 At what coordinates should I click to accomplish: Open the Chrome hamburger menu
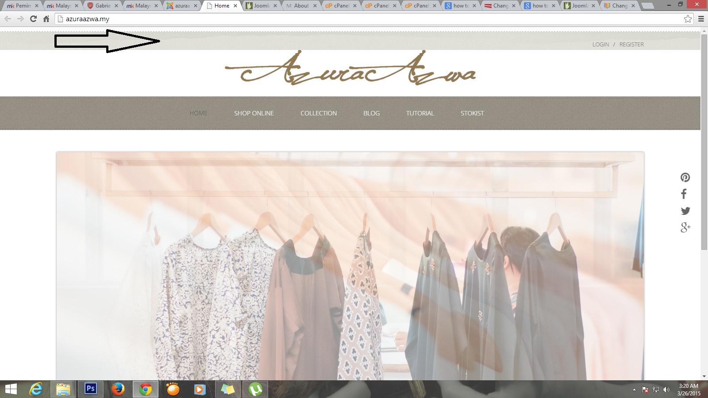coord(701,19)
